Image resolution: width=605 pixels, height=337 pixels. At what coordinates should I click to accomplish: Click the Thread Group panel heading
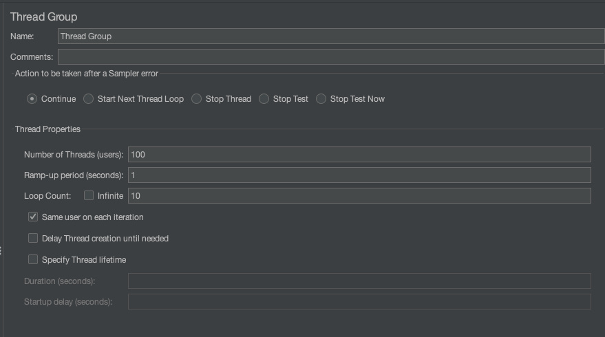click(x=43, y=17)
